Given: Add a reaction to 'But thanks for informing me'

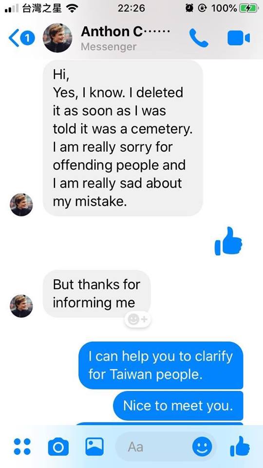Looking at the screenshot, I should tap(137, 320).
